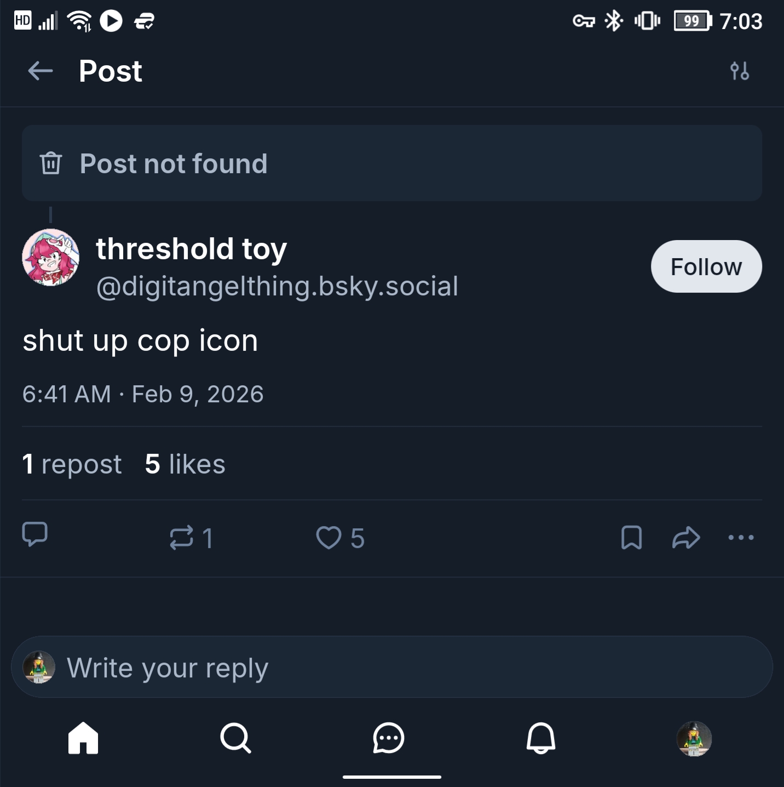View the 5 likes list

pos(185,464)
